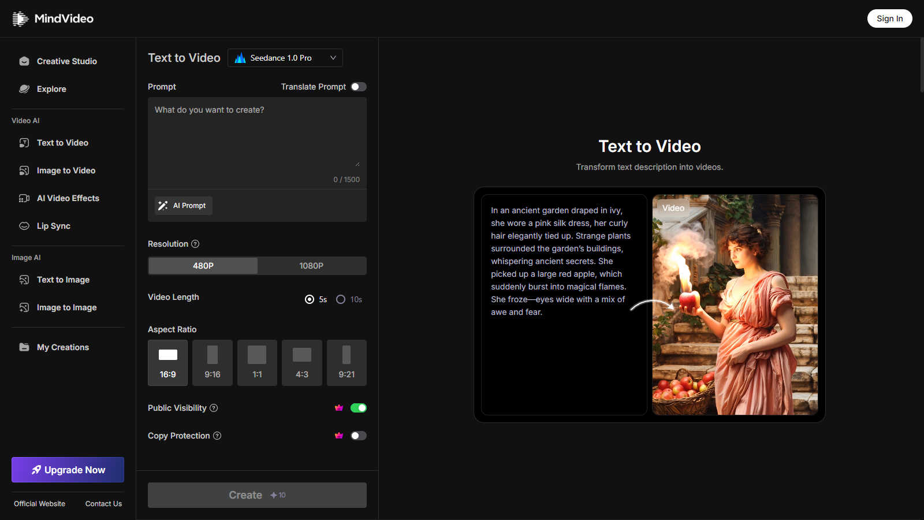Turn off the Public Visibility toggle
924x520 pixels.
(359, 408)
